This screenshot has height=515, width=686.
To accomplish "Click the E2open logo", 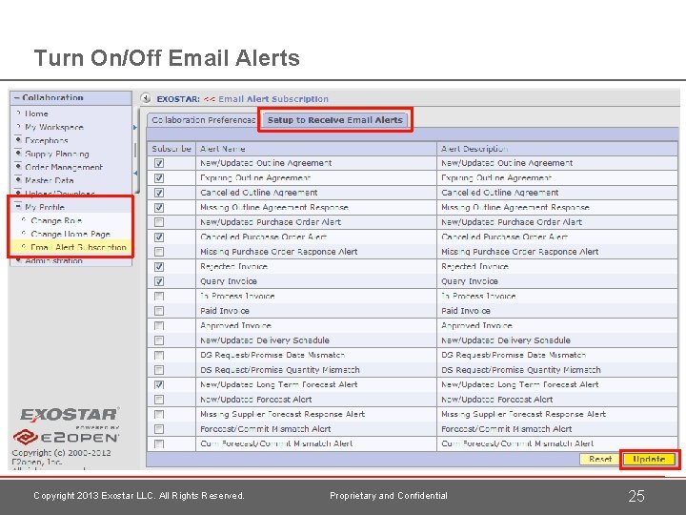I will (x=66, y=437).
